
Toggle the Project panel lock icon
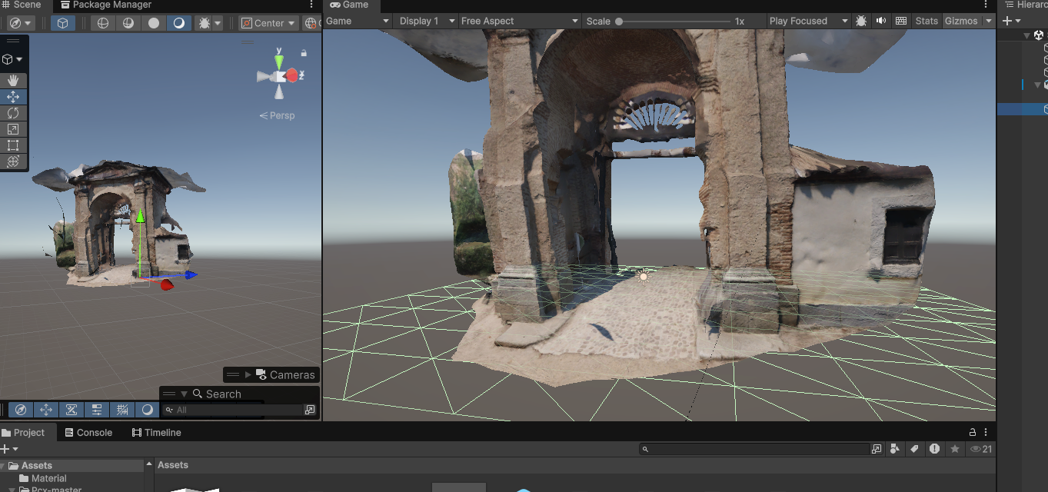pyautogui.click(x=973, y=432)
